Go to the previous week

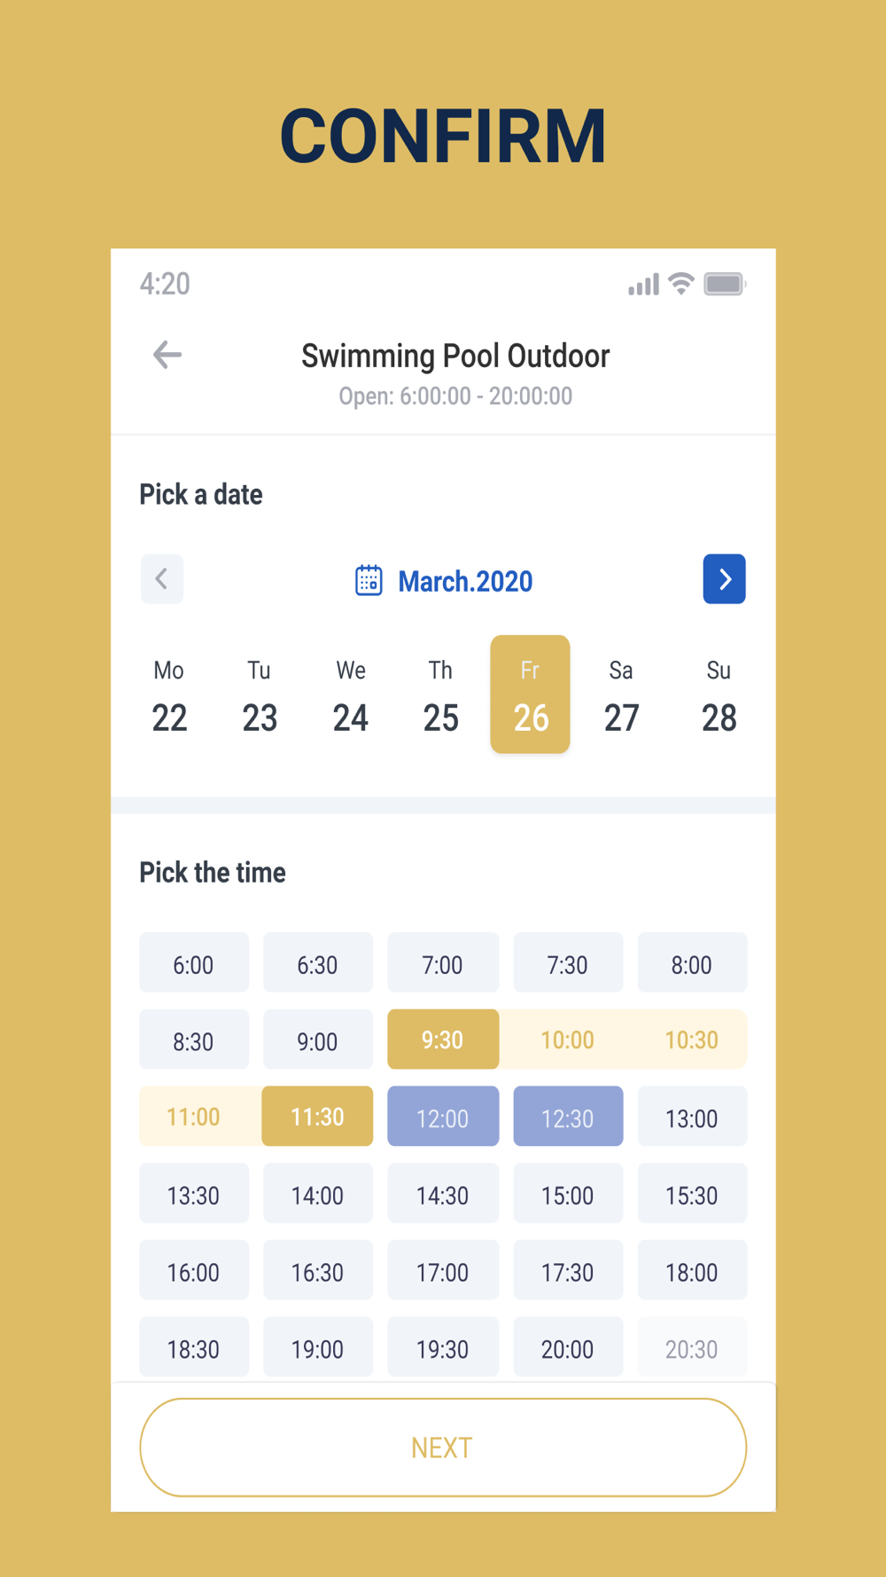tap(162, 579)
